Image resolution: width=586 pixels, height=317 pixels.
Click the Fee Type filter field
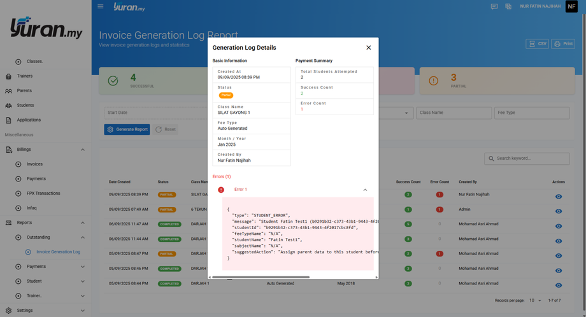point(532,113)
